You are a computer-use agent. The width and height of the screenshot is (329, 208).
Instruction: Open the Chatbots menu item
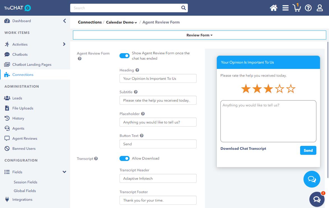tap(20, 55)
